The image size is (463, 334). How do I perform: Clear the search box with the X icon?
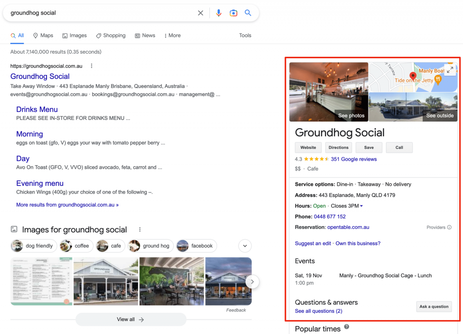tap(200, 13)
